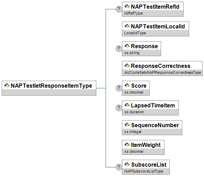
Task: Click the xs:duration type under LapsedTimeItem
Action: [x=134, y=112]
